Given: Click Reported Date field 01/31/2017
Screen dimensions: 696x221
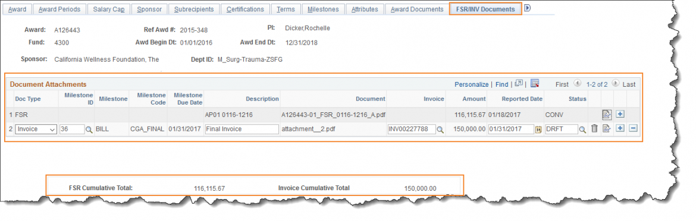Looking at the screenshot, I should pos(511,129).
